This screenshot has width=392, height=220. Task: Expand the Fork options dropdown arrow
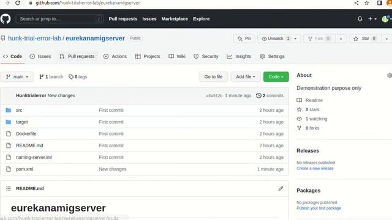[341, 38]
